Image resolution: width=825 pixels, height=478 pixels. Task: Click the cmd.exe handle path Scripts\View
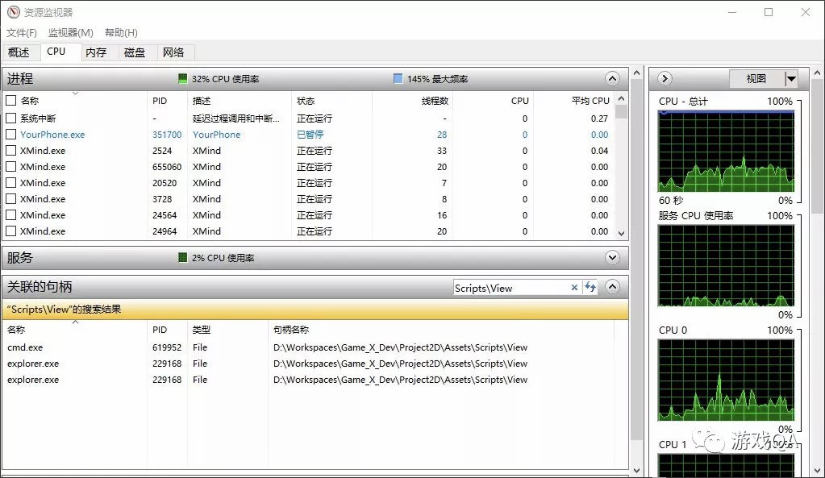point(400,347)
